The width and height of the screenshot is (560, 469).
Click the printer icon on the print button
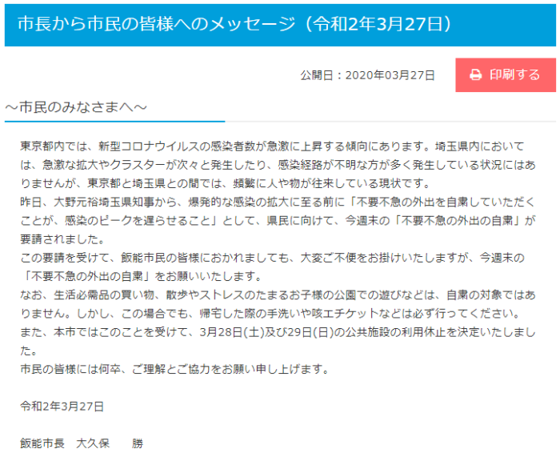point(475,74)
